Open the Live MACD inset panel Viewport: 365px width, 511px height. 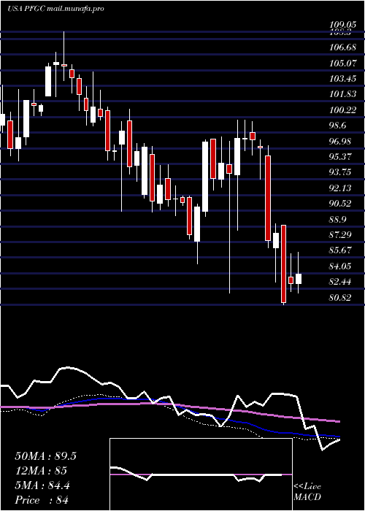[201, 474]
